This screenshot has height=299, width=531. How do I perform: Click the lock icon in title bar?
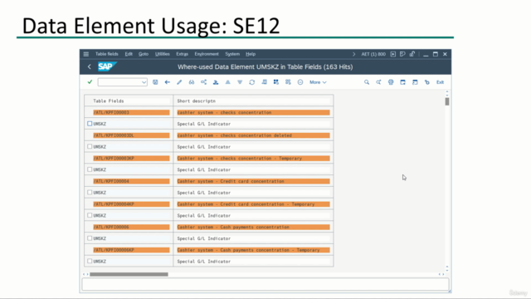point(412,54)
